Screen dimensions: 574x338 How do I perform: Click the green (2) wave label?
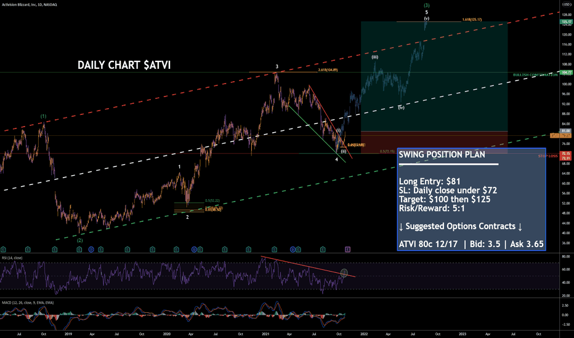click(x=80, y=240)
